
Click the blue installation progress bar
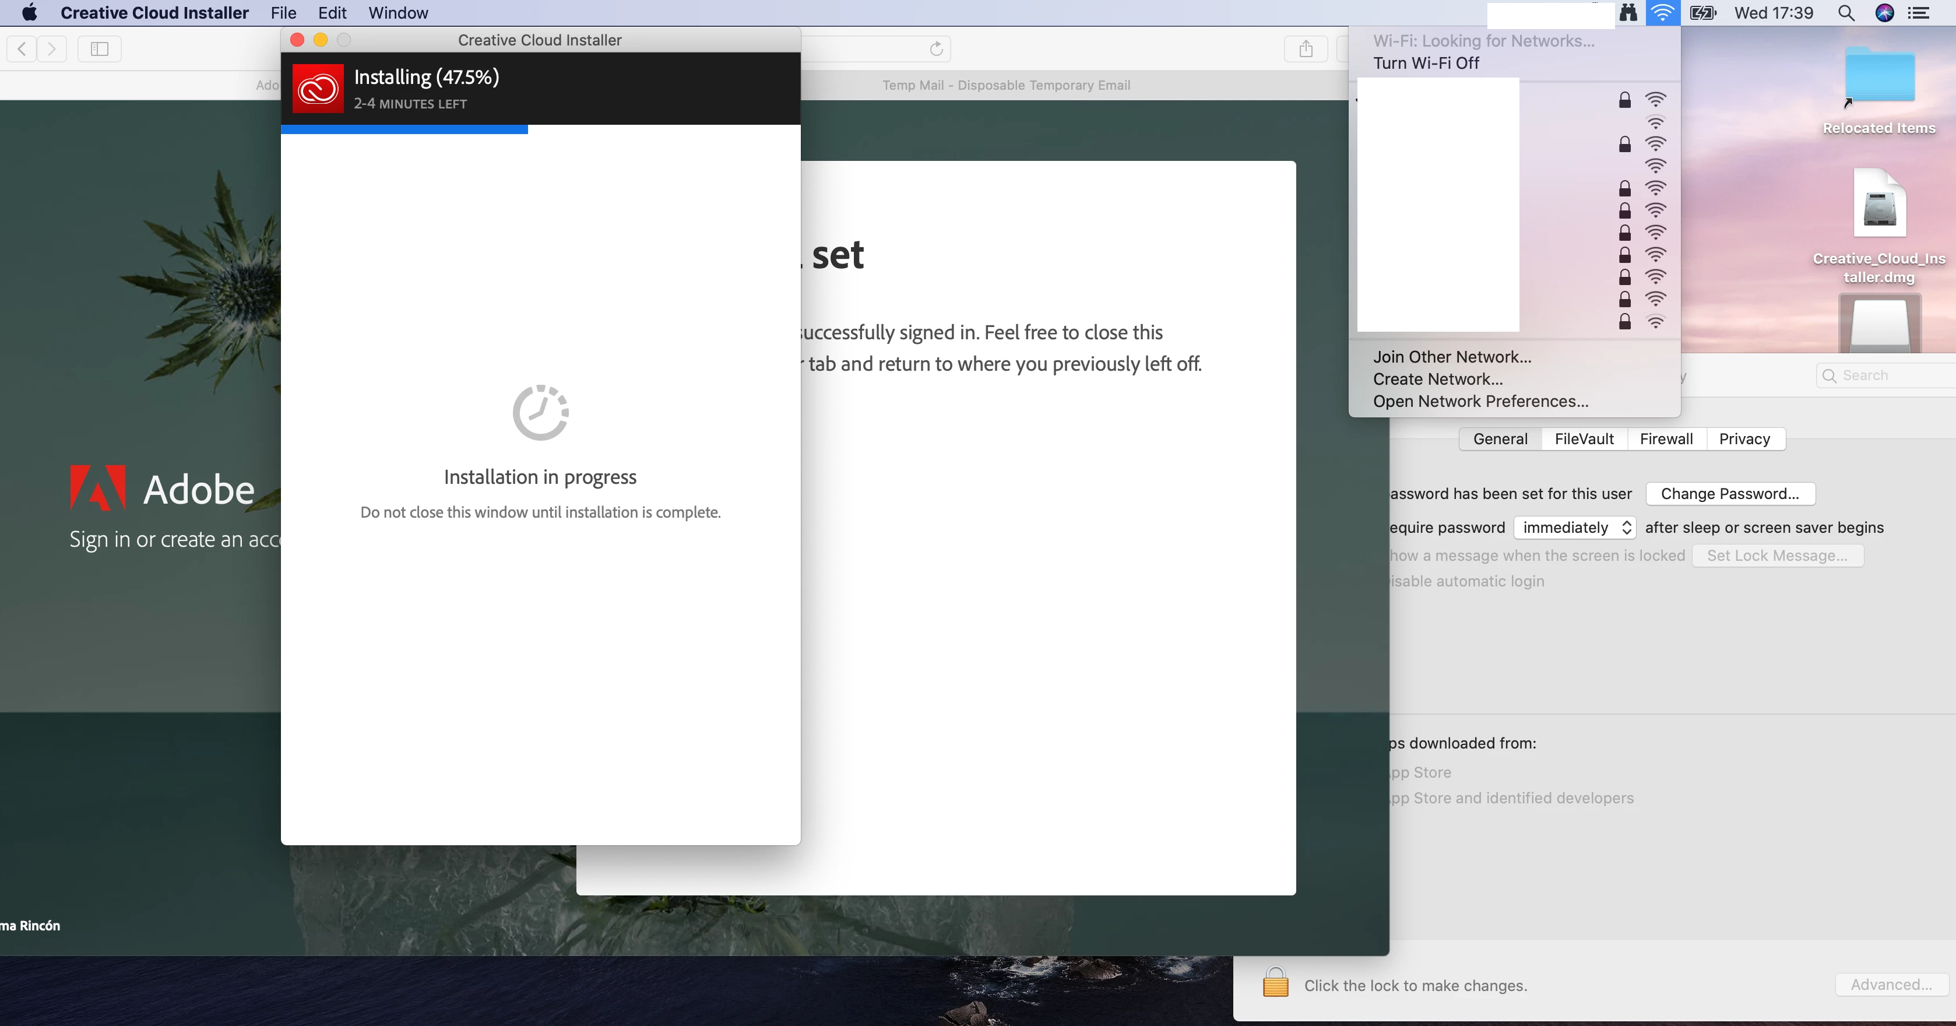coord(404,130)
